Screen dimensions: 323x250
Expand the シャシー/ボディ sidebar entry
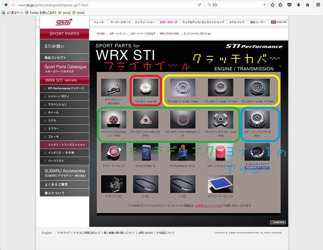coord(64,96)
